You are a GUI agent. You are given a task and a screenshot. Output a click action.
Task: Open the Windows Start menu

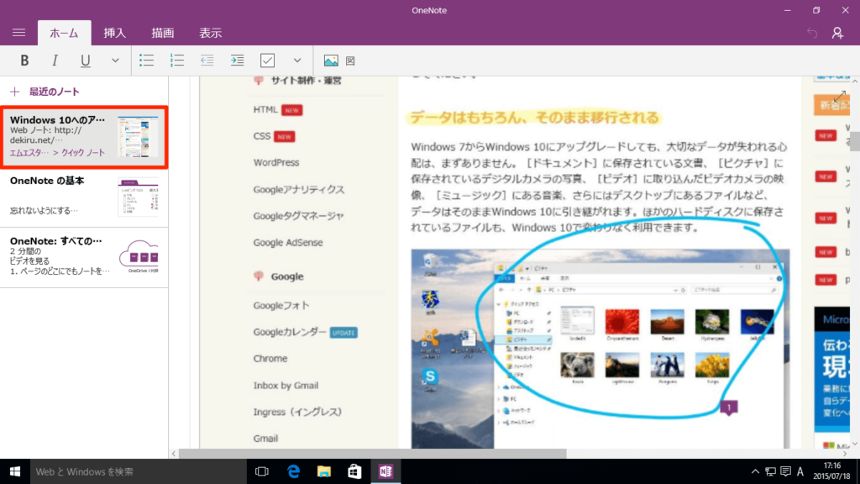(x=15, y=471)
